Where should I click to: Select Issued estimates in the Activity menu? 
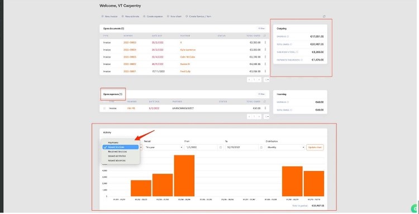tap(121, 156)
